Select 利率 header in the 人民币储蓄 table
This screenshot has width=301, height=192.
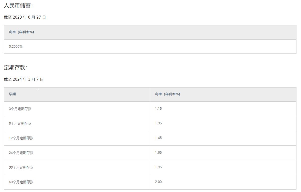point(21,32)
